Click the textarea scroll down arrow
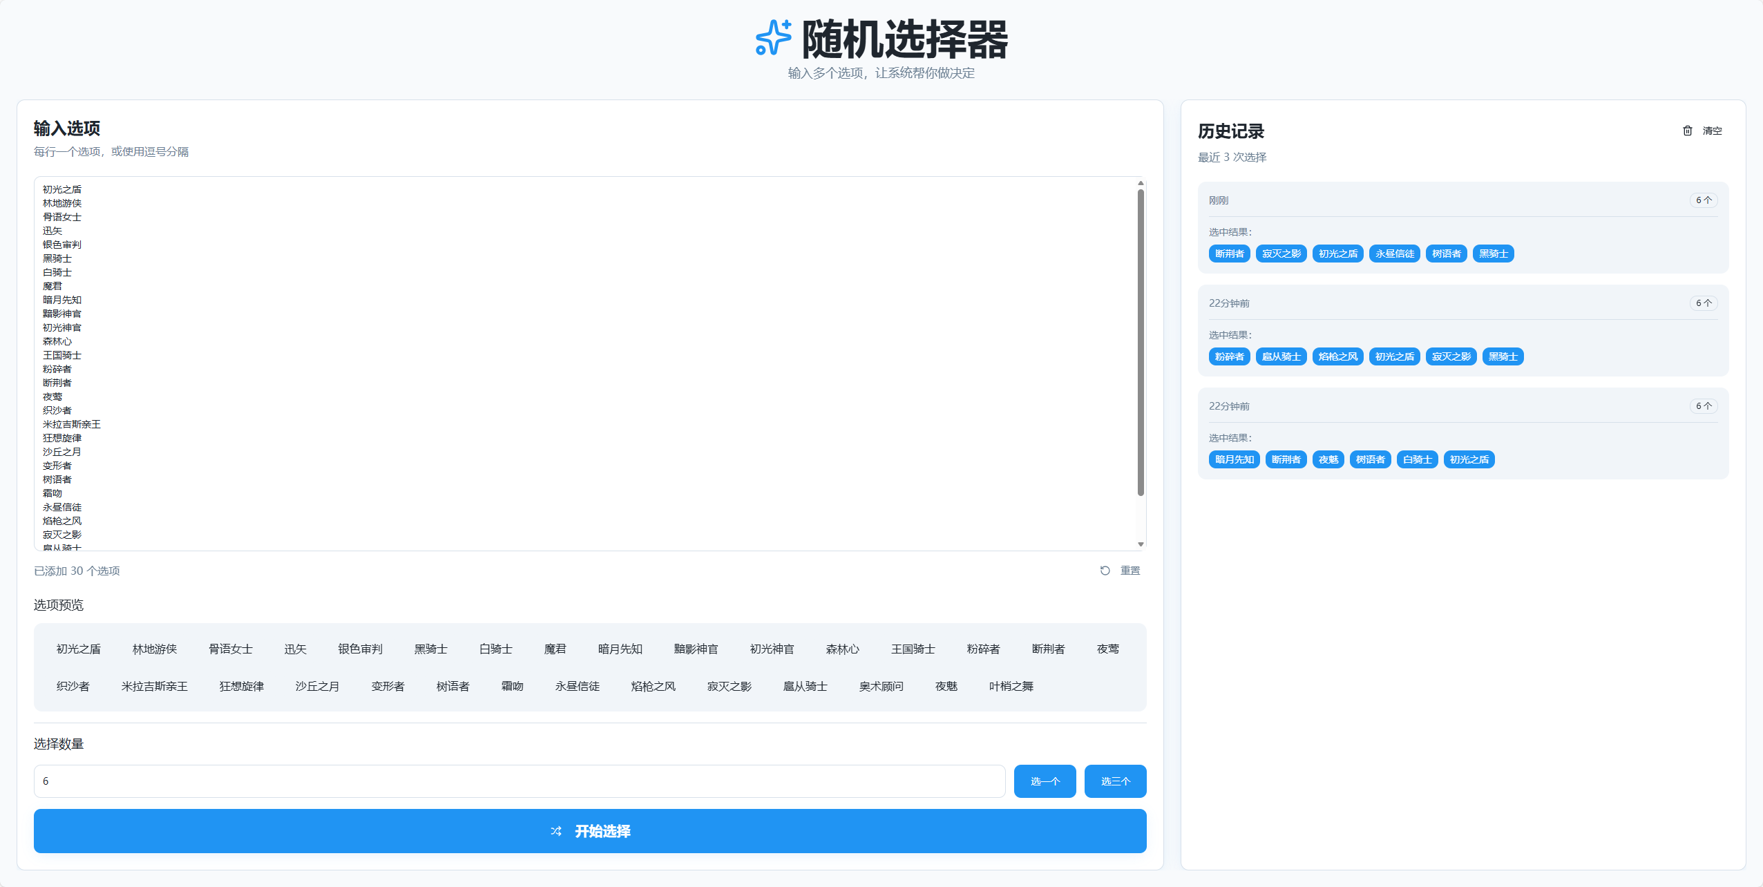 [x=1141, y=544]
